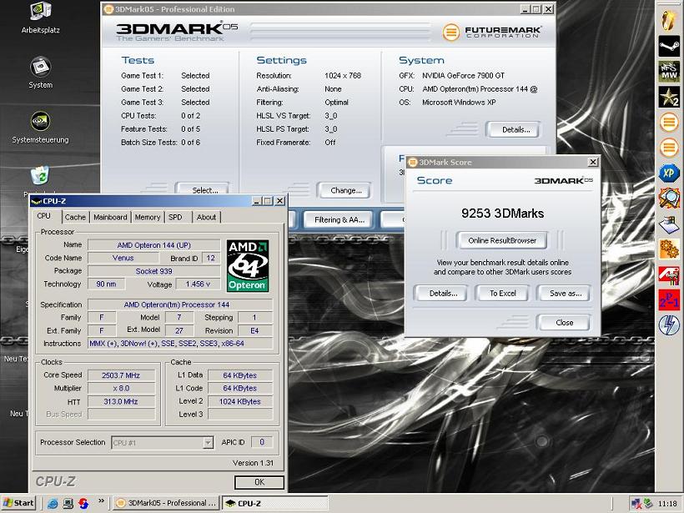Launch the Prime95 2p-1 icon
The image size is (684, 513).
pyautogui.click(x=669, y=300)
